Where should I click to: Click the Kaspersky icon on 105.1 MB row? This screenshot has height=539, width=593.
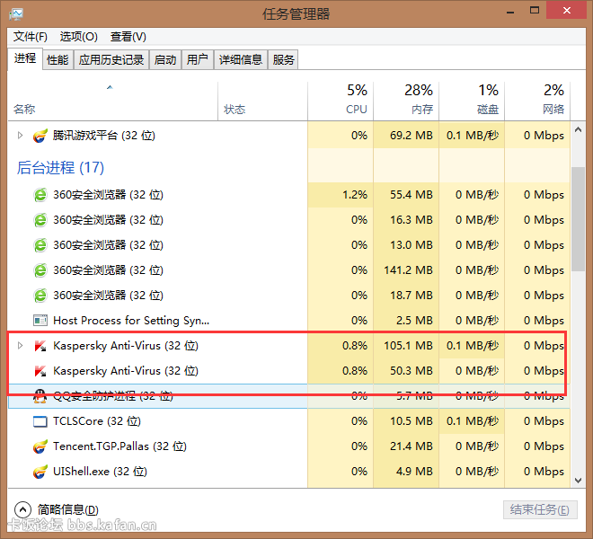40,346
